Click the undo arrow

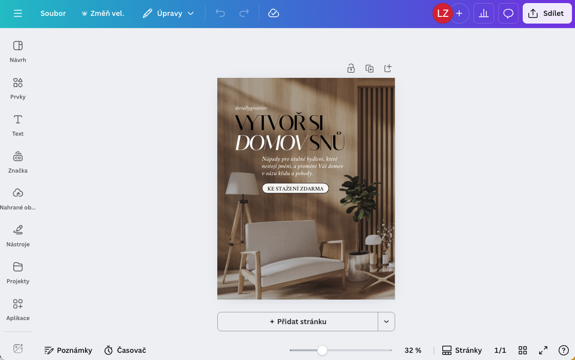point(220,13)
